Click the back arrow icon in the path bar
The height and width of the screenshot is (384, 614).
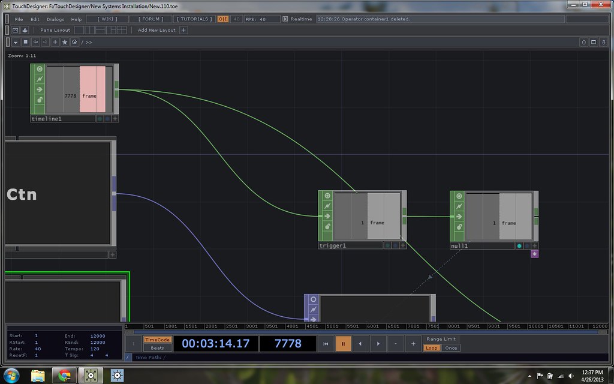35,42
